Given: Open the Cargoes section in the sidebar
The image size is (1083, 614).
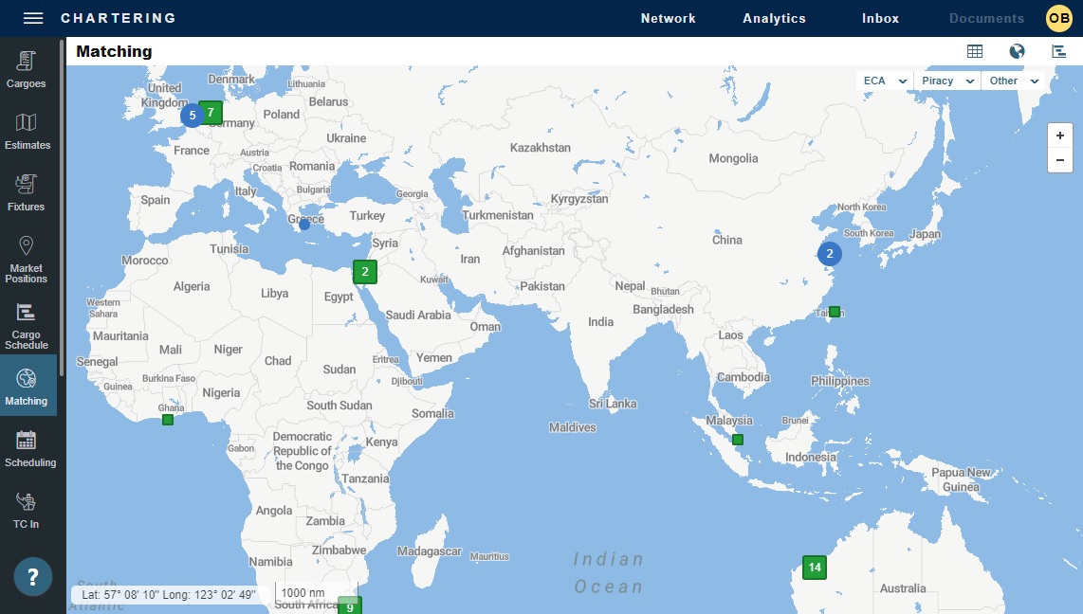Looking at the screenshot, I should 27,69.
